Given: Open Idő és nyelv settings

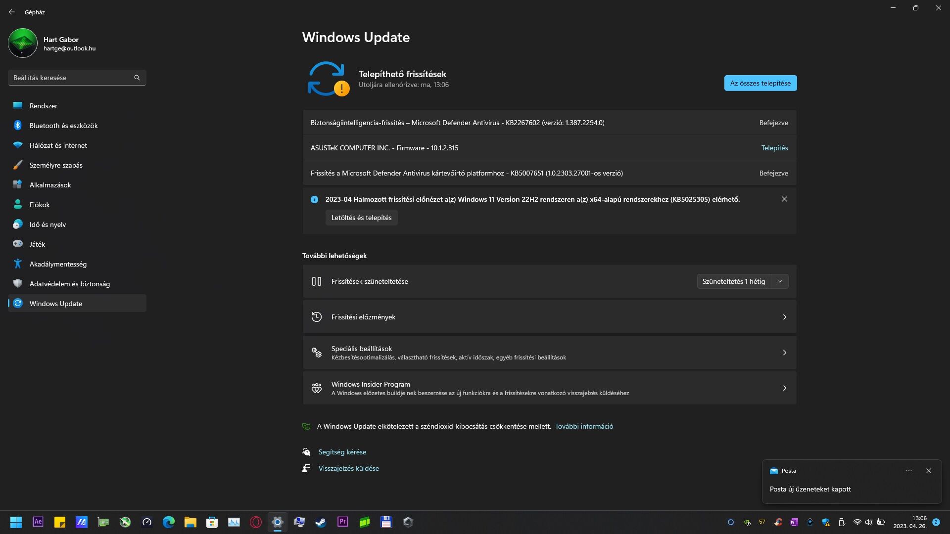Looking at the screenshot, I should [x=77, y=224].
